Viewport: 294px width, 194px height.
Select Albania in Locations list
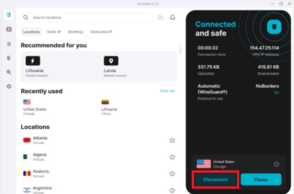pyautogui.click(x=99, y=140)
